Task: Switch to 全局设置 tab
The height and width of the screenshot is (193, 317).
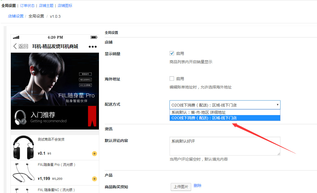Action: [9, 6]
